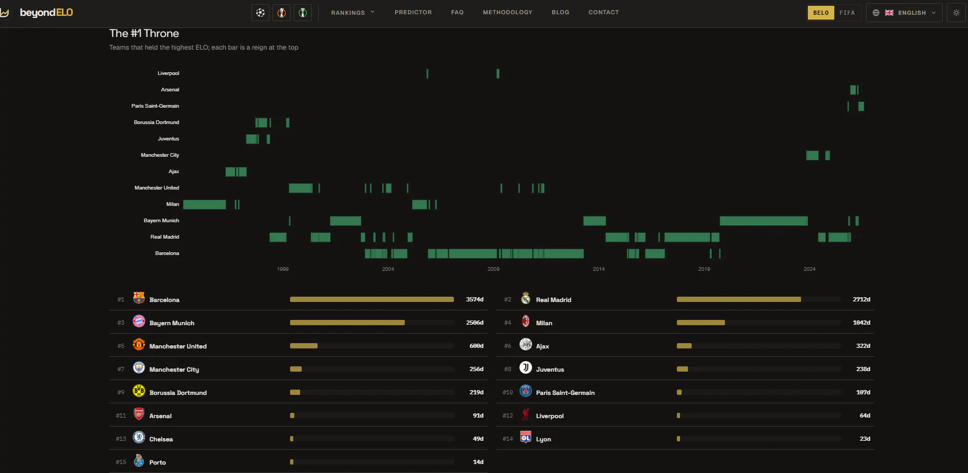Click the Paris Saint-Germain club crest
968x473 pixels.
(x=526, y=391)
